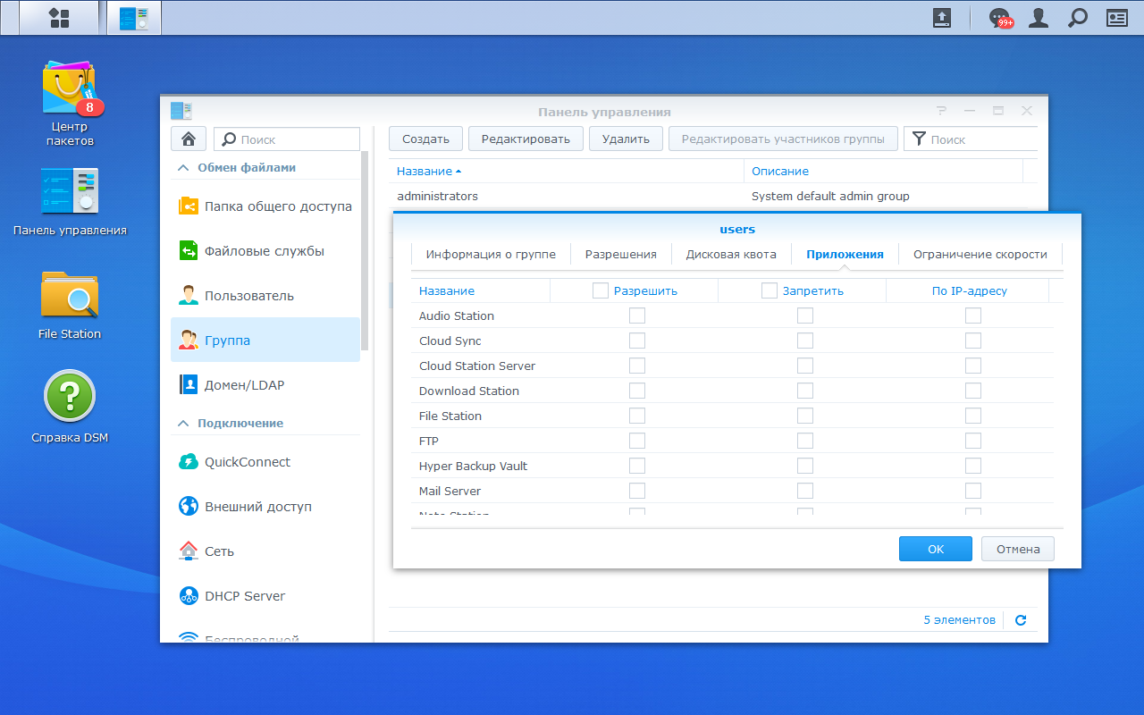The width and height of the screenshot is (1144, 715).
Task: Click the Название column header in applications table
Action: coord(481,290)
